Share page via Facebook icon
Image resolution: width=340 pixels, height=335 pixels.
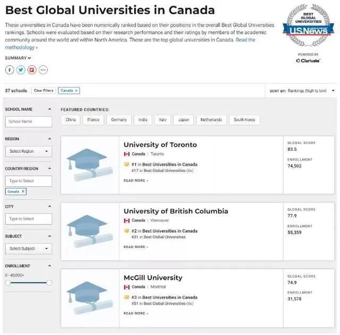click(10, 70)
